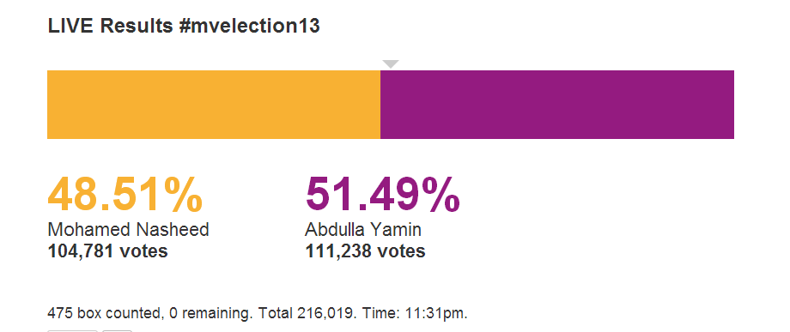Click the wider partially visible bottom button
Screen dimensions: 790x332
[x=72, y=331]
